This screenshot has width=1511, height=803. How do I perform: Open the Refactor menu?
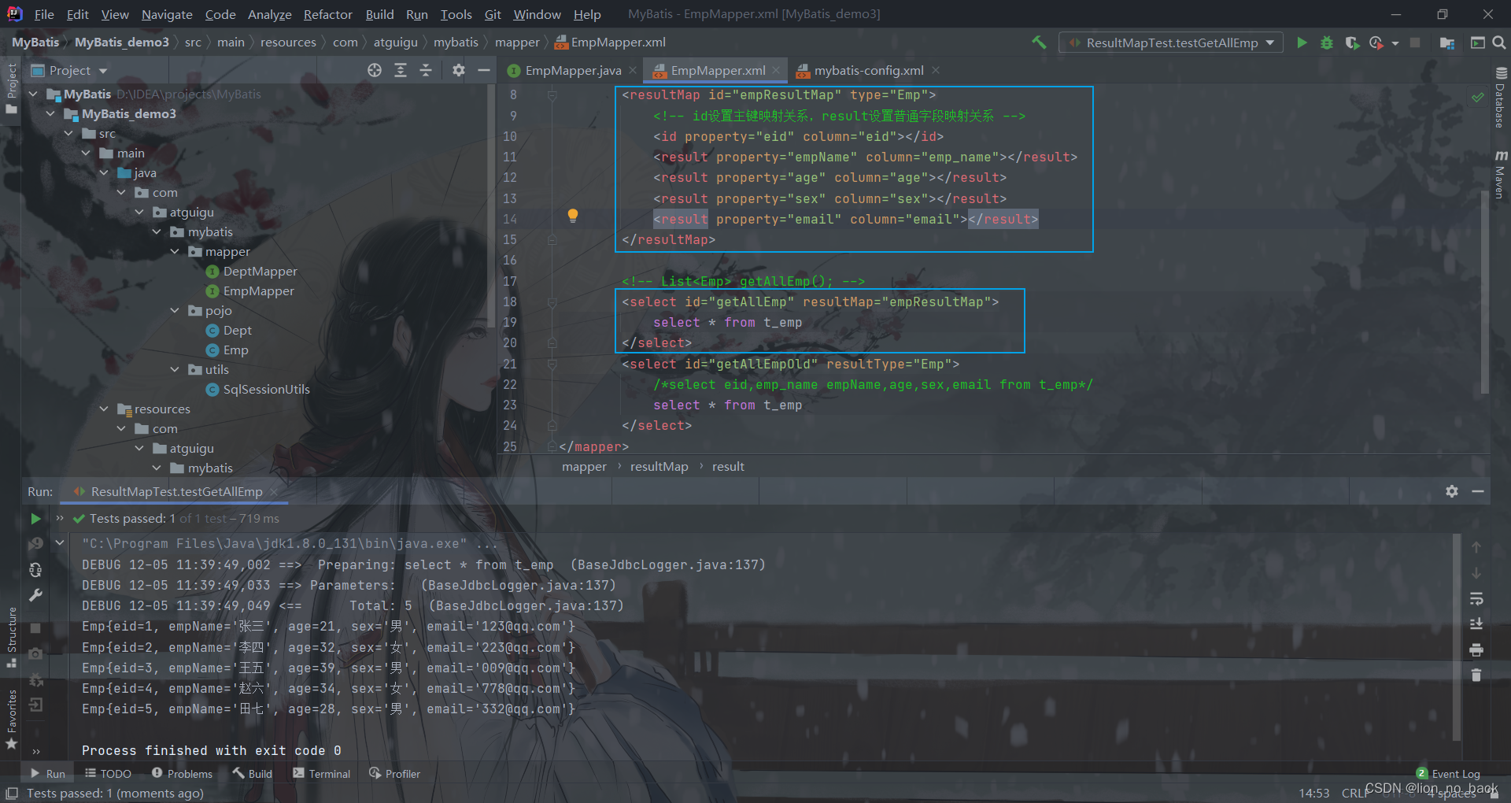click(327, 14)
